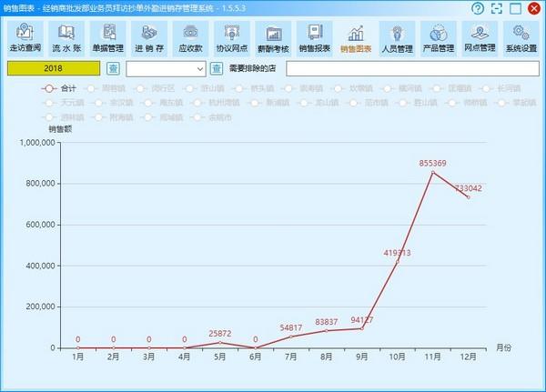Screen dimensions: 546x392
Task: Click the 单据管理 document management icon
Action: coord(107,37)
